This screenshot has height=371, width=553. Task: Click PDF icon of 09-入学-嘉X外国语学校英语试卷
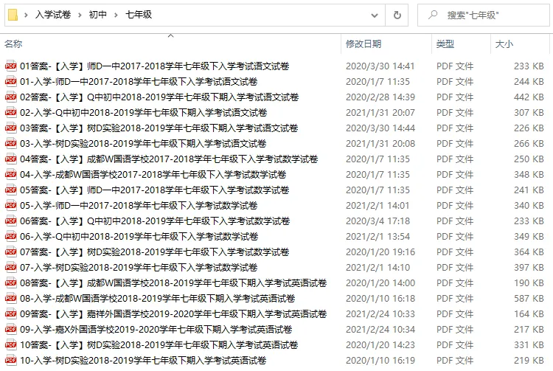coord(10,330)
